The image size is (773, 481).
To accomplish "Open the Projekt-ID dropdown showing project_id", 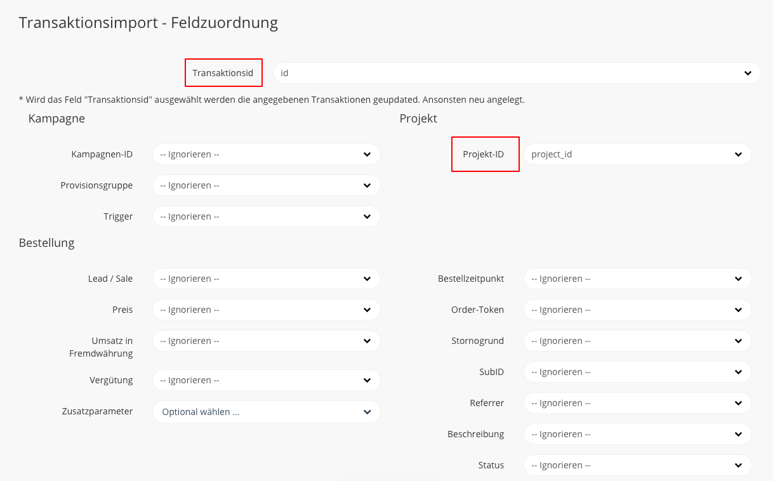I will (x=637, y=154).
